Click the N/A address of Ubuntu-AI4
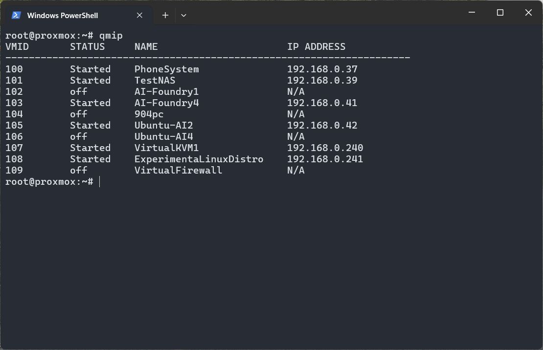The image size is (543, 350). pos(296,136)
